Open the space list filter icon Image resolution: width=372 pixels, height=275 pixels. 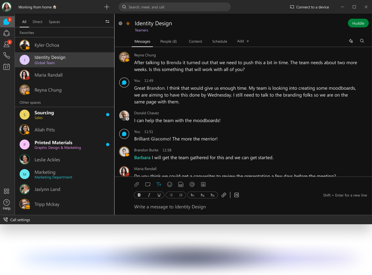tap(107, 21)
